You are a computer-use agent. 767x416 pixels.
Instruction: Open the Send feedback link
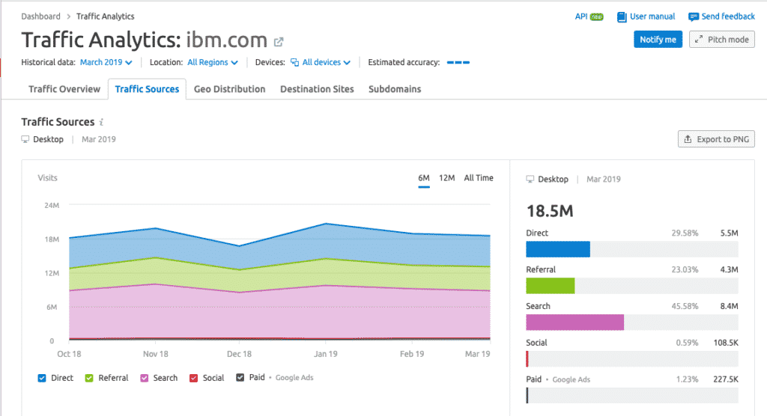[728, 16]
